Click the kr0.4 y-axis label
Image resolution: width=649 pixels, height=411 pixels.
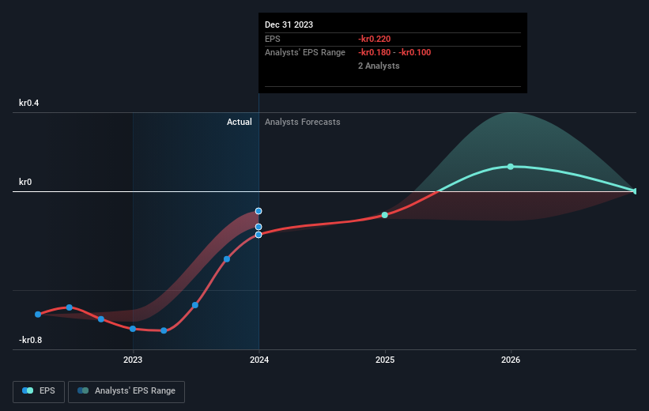tap(29, 103)
